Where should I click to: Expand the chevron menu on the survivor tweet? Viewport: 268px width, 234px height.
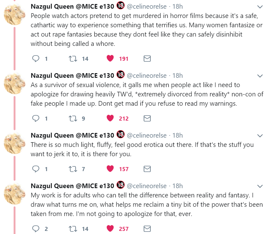pyautogui.click(x=260, y=76)
